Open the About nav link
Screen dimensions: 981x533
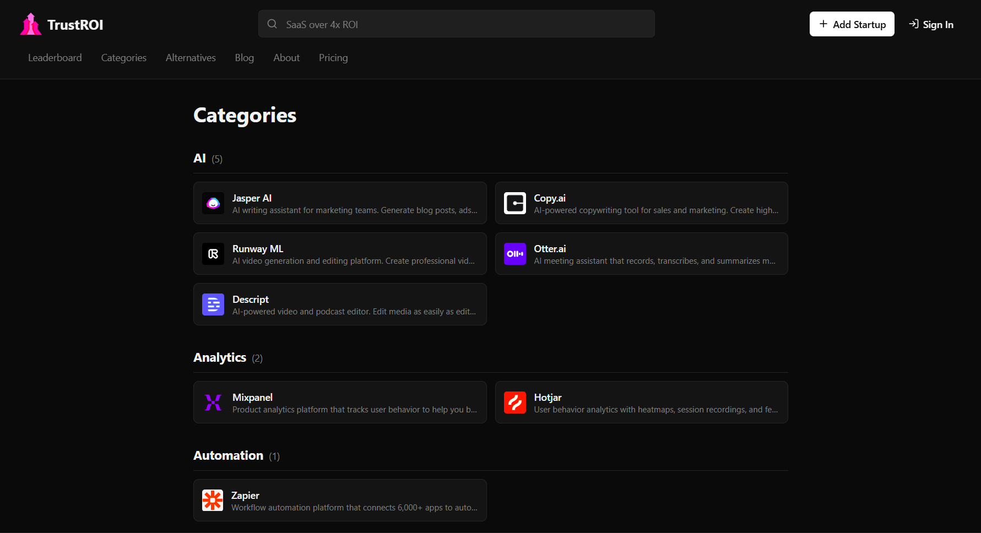[x=286, y=58]
